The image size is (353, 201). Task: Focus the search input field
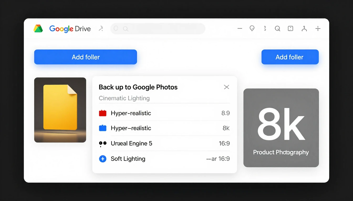[158, 29]
